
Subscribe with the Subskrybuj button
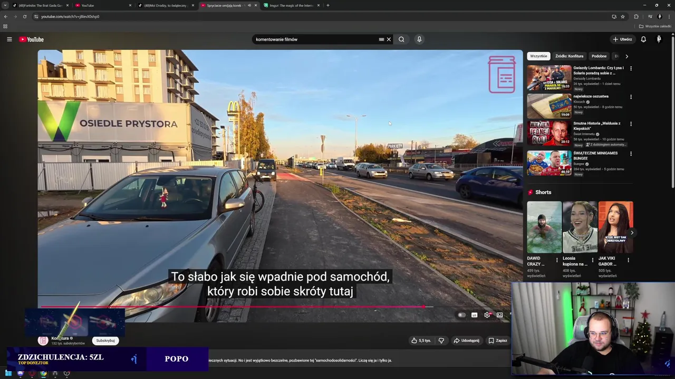click(105, 341)
